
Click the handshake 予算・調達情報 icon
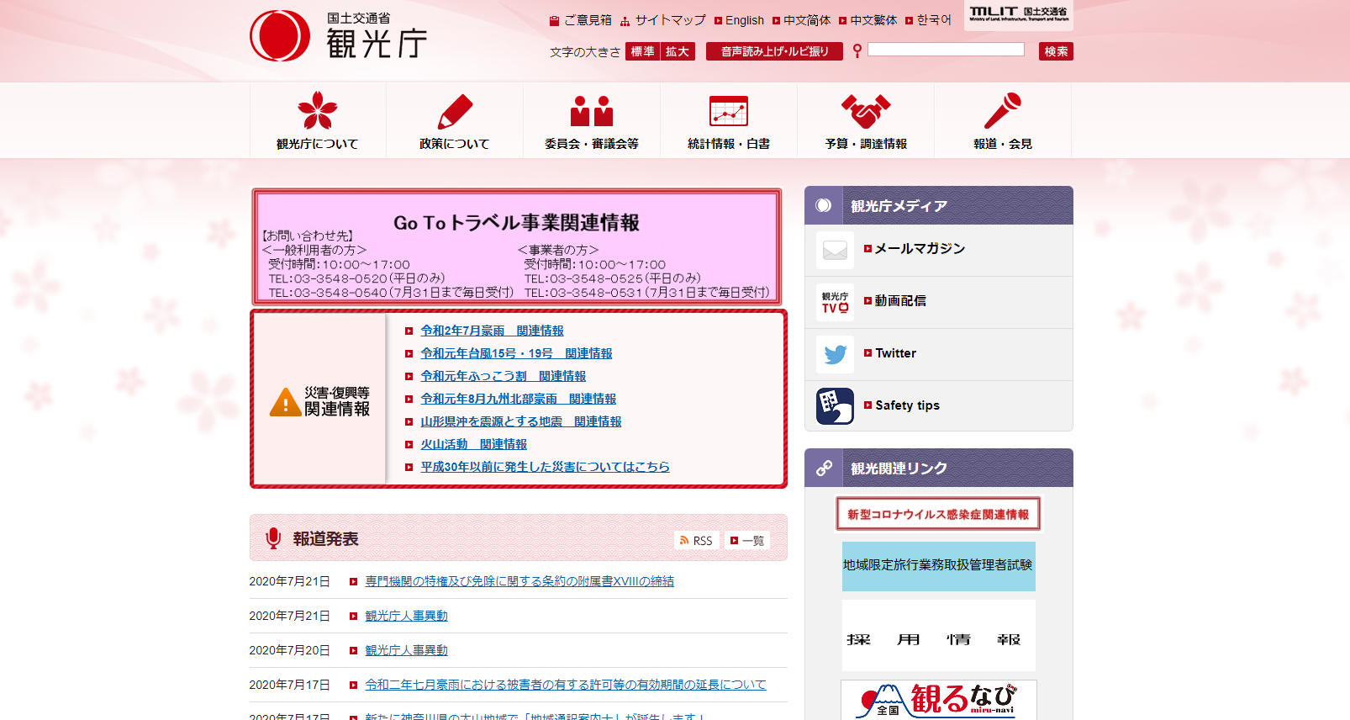pyautogui.click(x=866, y=111)
